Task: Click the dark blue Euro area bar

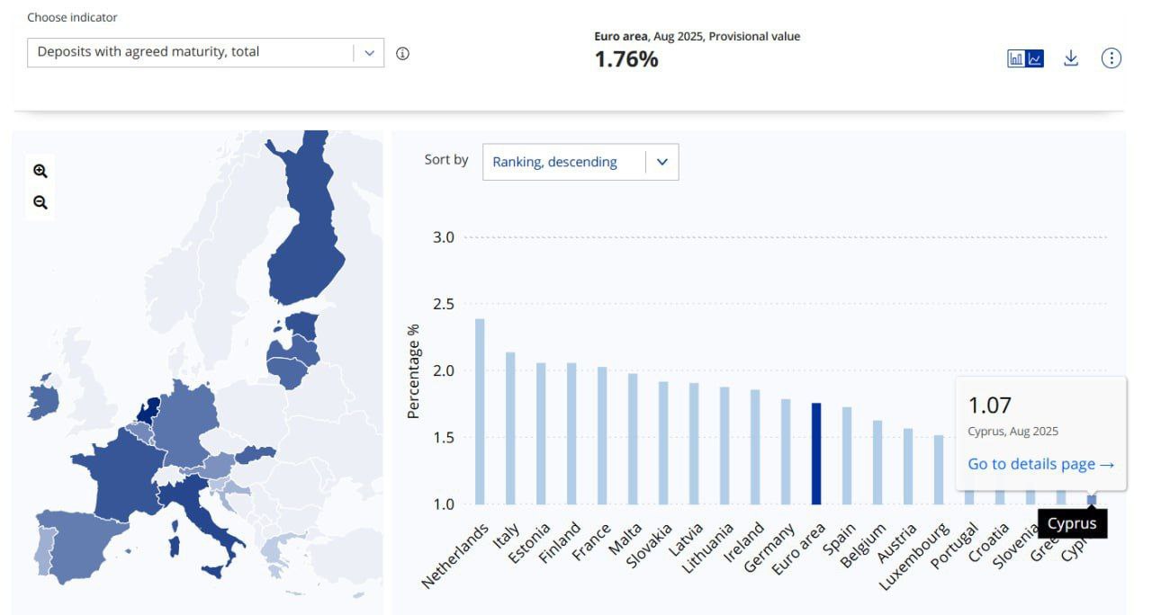Action: tap(816, 454)
